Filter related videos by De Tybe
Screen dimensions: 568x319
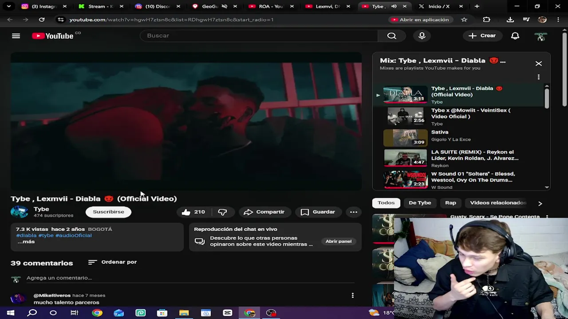click(420, 202)
